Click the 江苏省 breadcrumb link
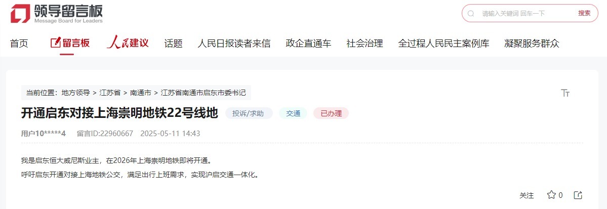This screenshot has width=607, height=209. pyautogui.click(x=110, y=93)
